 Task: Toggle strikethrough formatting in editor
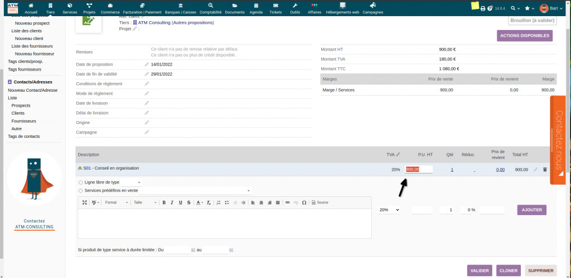(188, 202)
